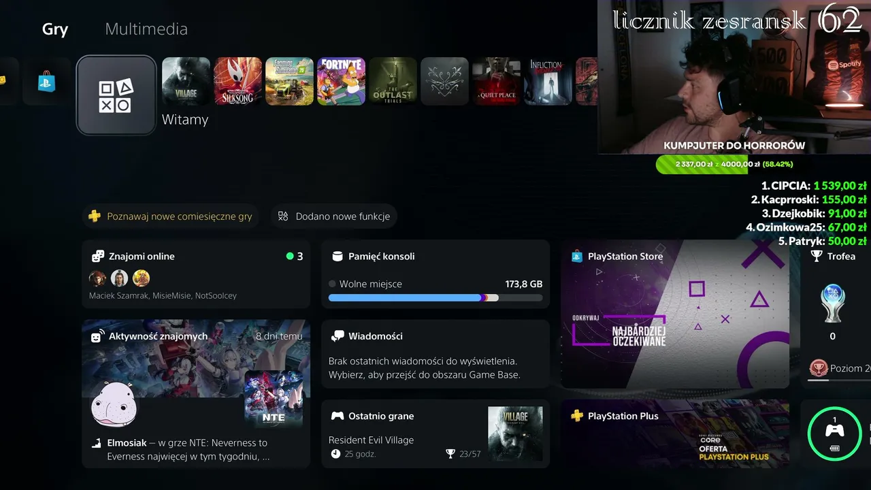
Task: Click the Dzejkobik 91,00 zł donor row
Action: [814, 214]
